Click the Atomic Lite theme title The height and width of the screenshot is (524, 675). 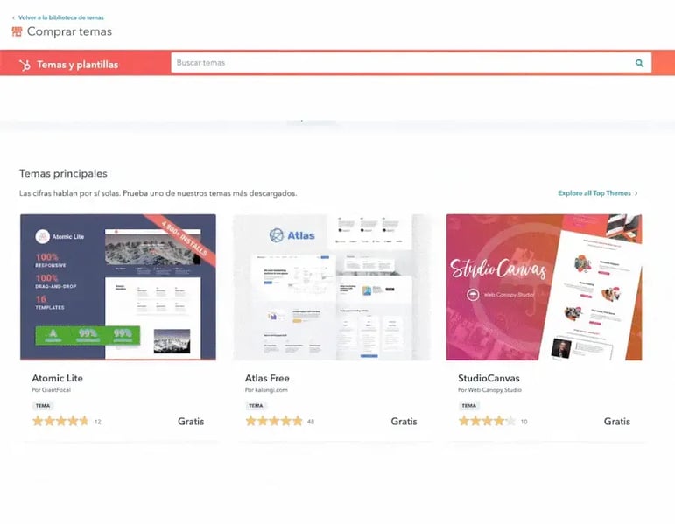(x=57, y=378)
